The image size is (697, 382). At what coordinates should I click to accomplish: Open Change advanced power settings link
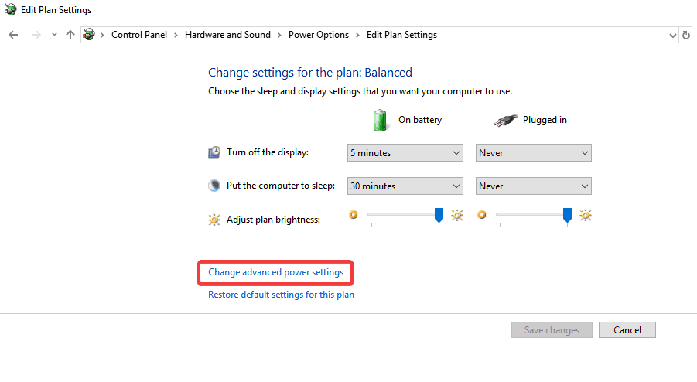click(x=275, y=272)
